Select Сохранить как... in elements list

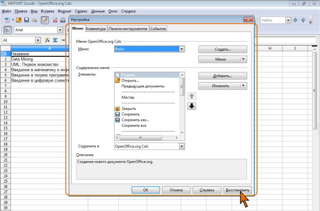(135, 120)
